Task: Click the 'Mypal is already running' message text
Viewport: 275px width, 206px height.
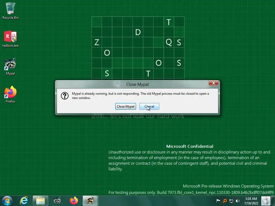Action: [140, 96]
